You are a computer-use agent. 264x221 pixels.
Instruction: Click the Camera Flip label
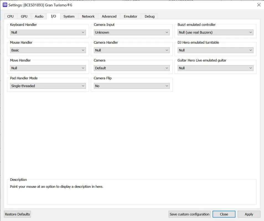pos(103,78)
